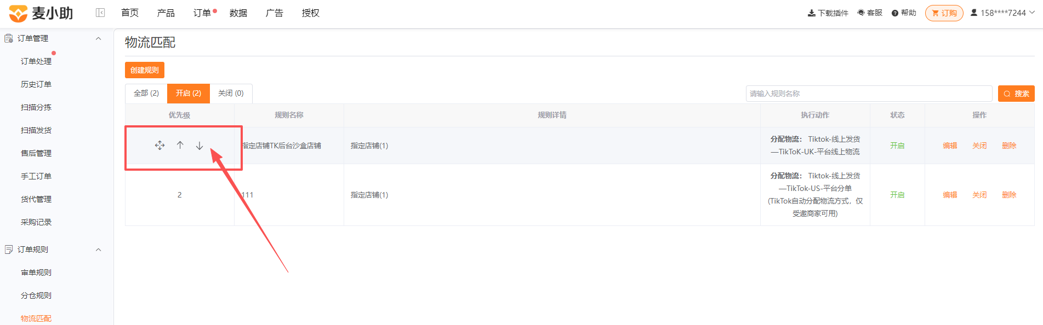Click 指定店铺(1) detail in first row
Screen dimensions: 1043x325
click(369, 146)
